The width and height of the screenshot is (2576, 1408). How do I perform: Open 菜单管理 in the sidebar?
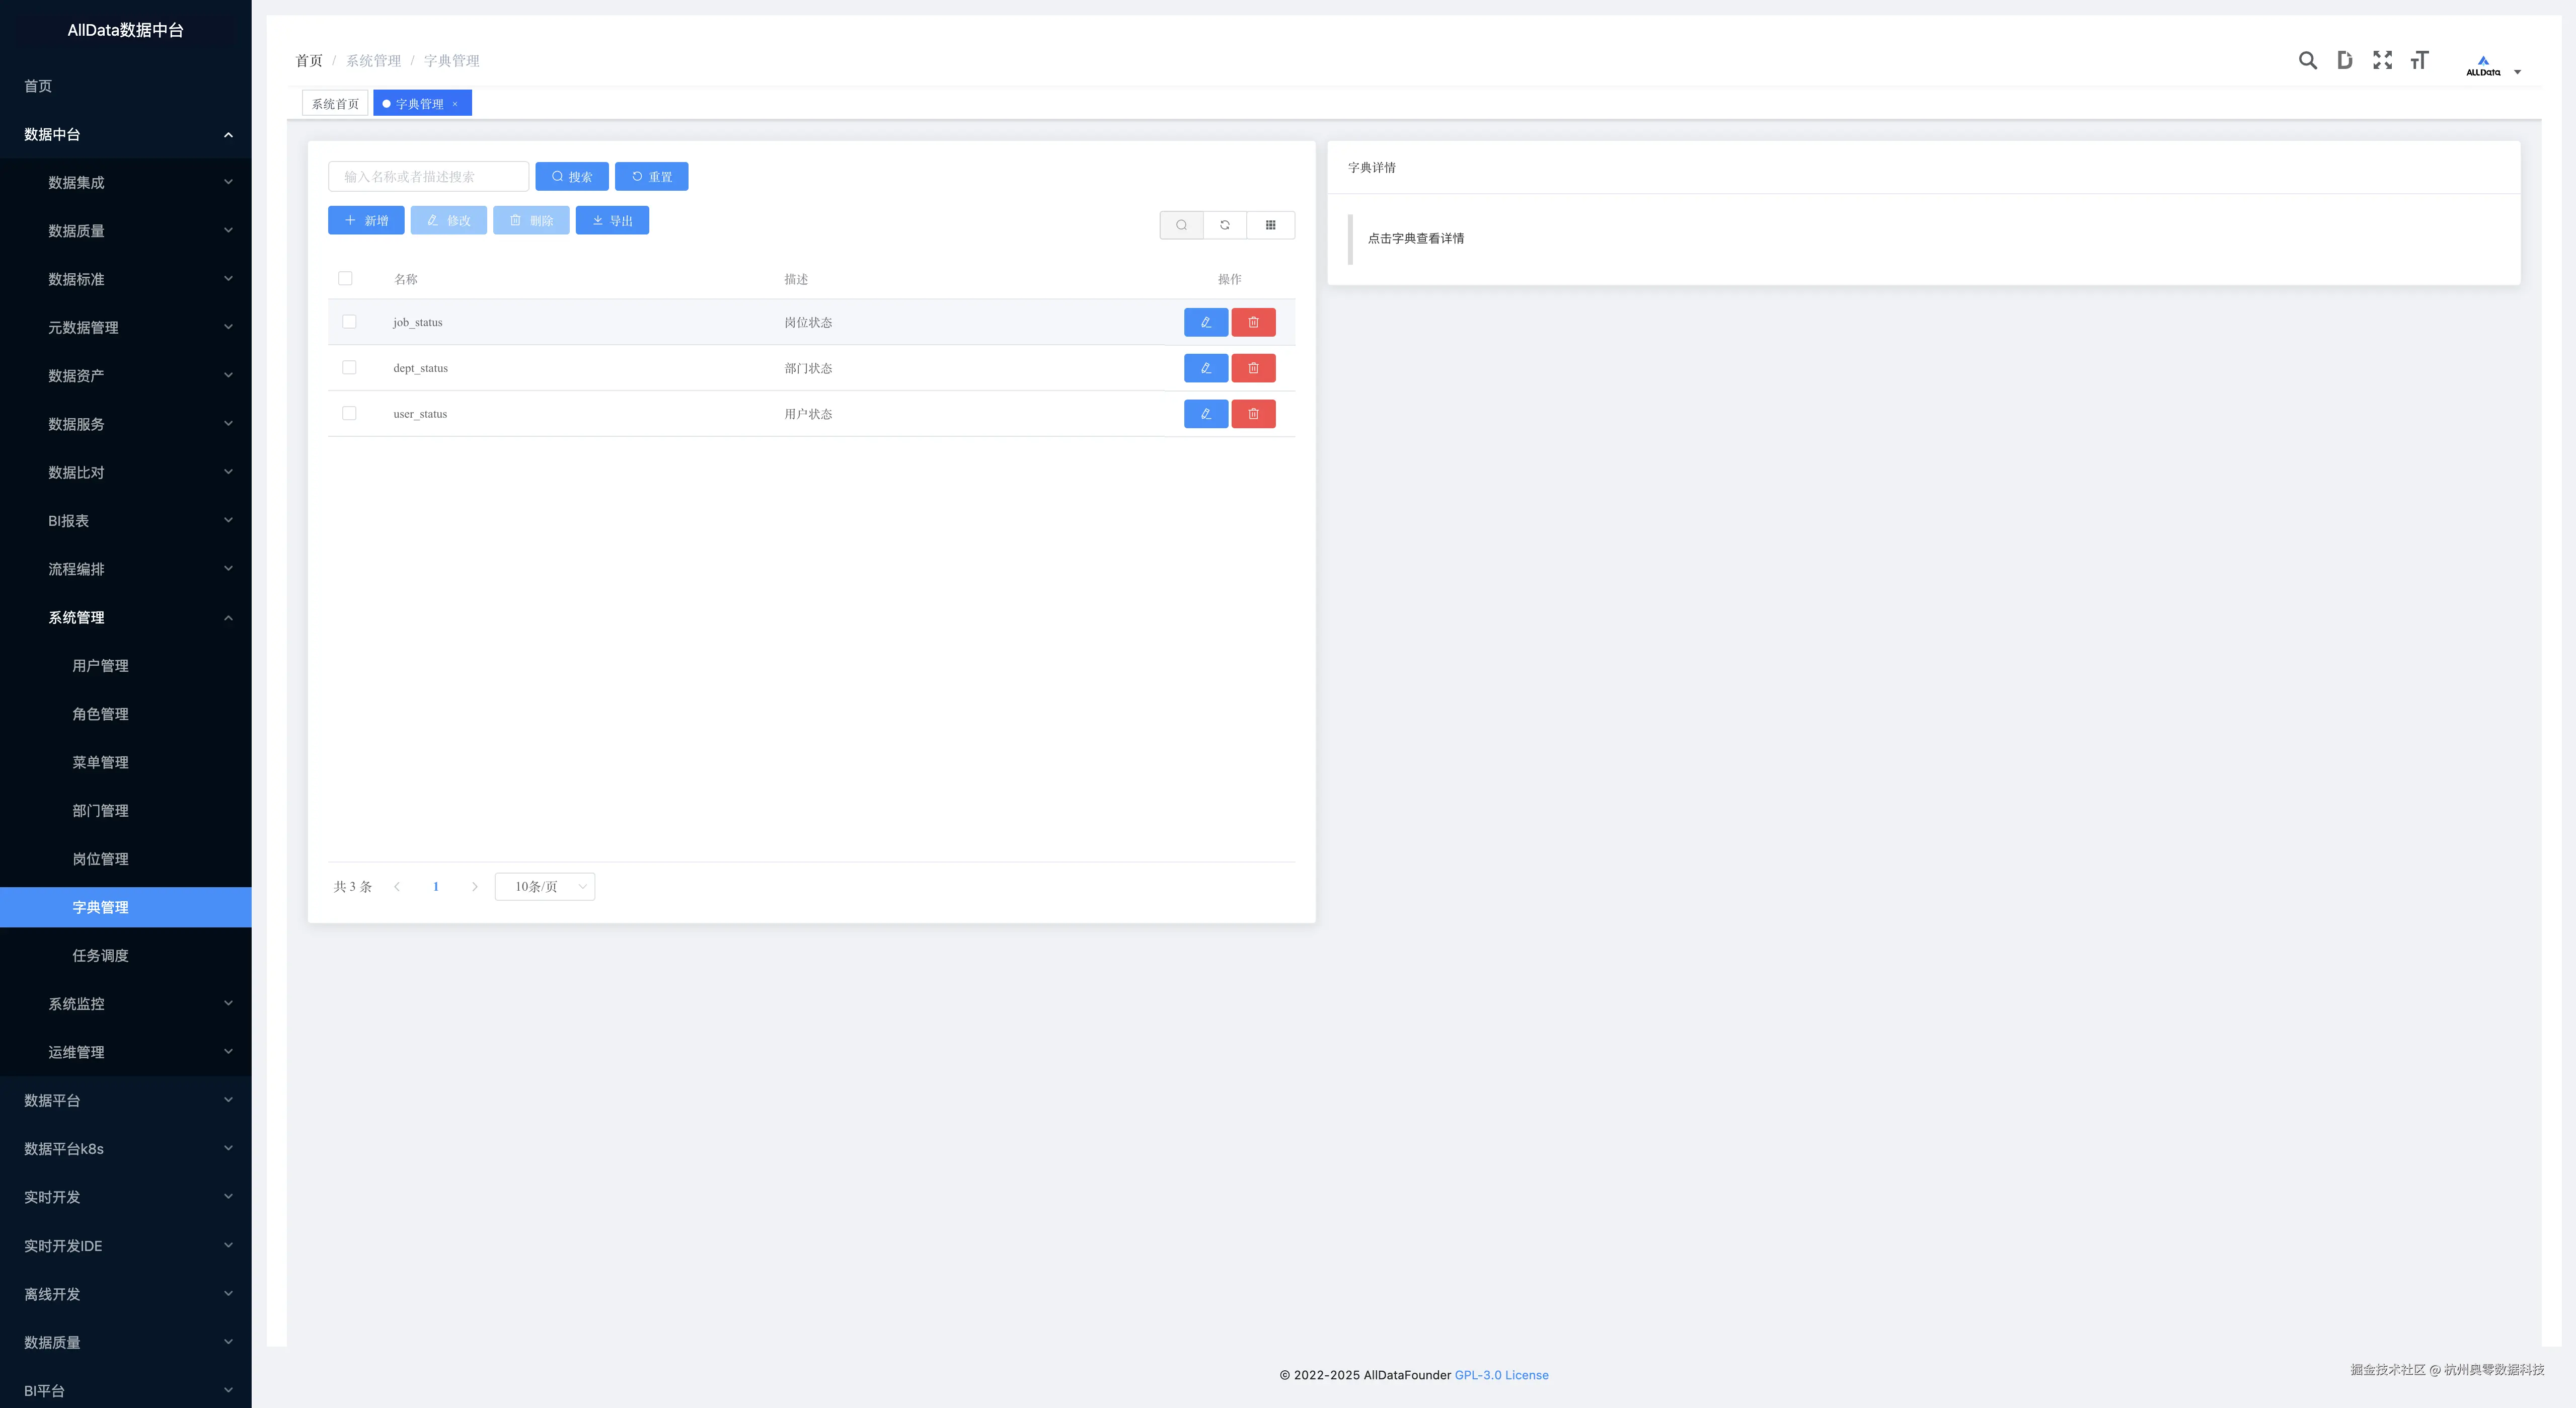coord(126,762)
